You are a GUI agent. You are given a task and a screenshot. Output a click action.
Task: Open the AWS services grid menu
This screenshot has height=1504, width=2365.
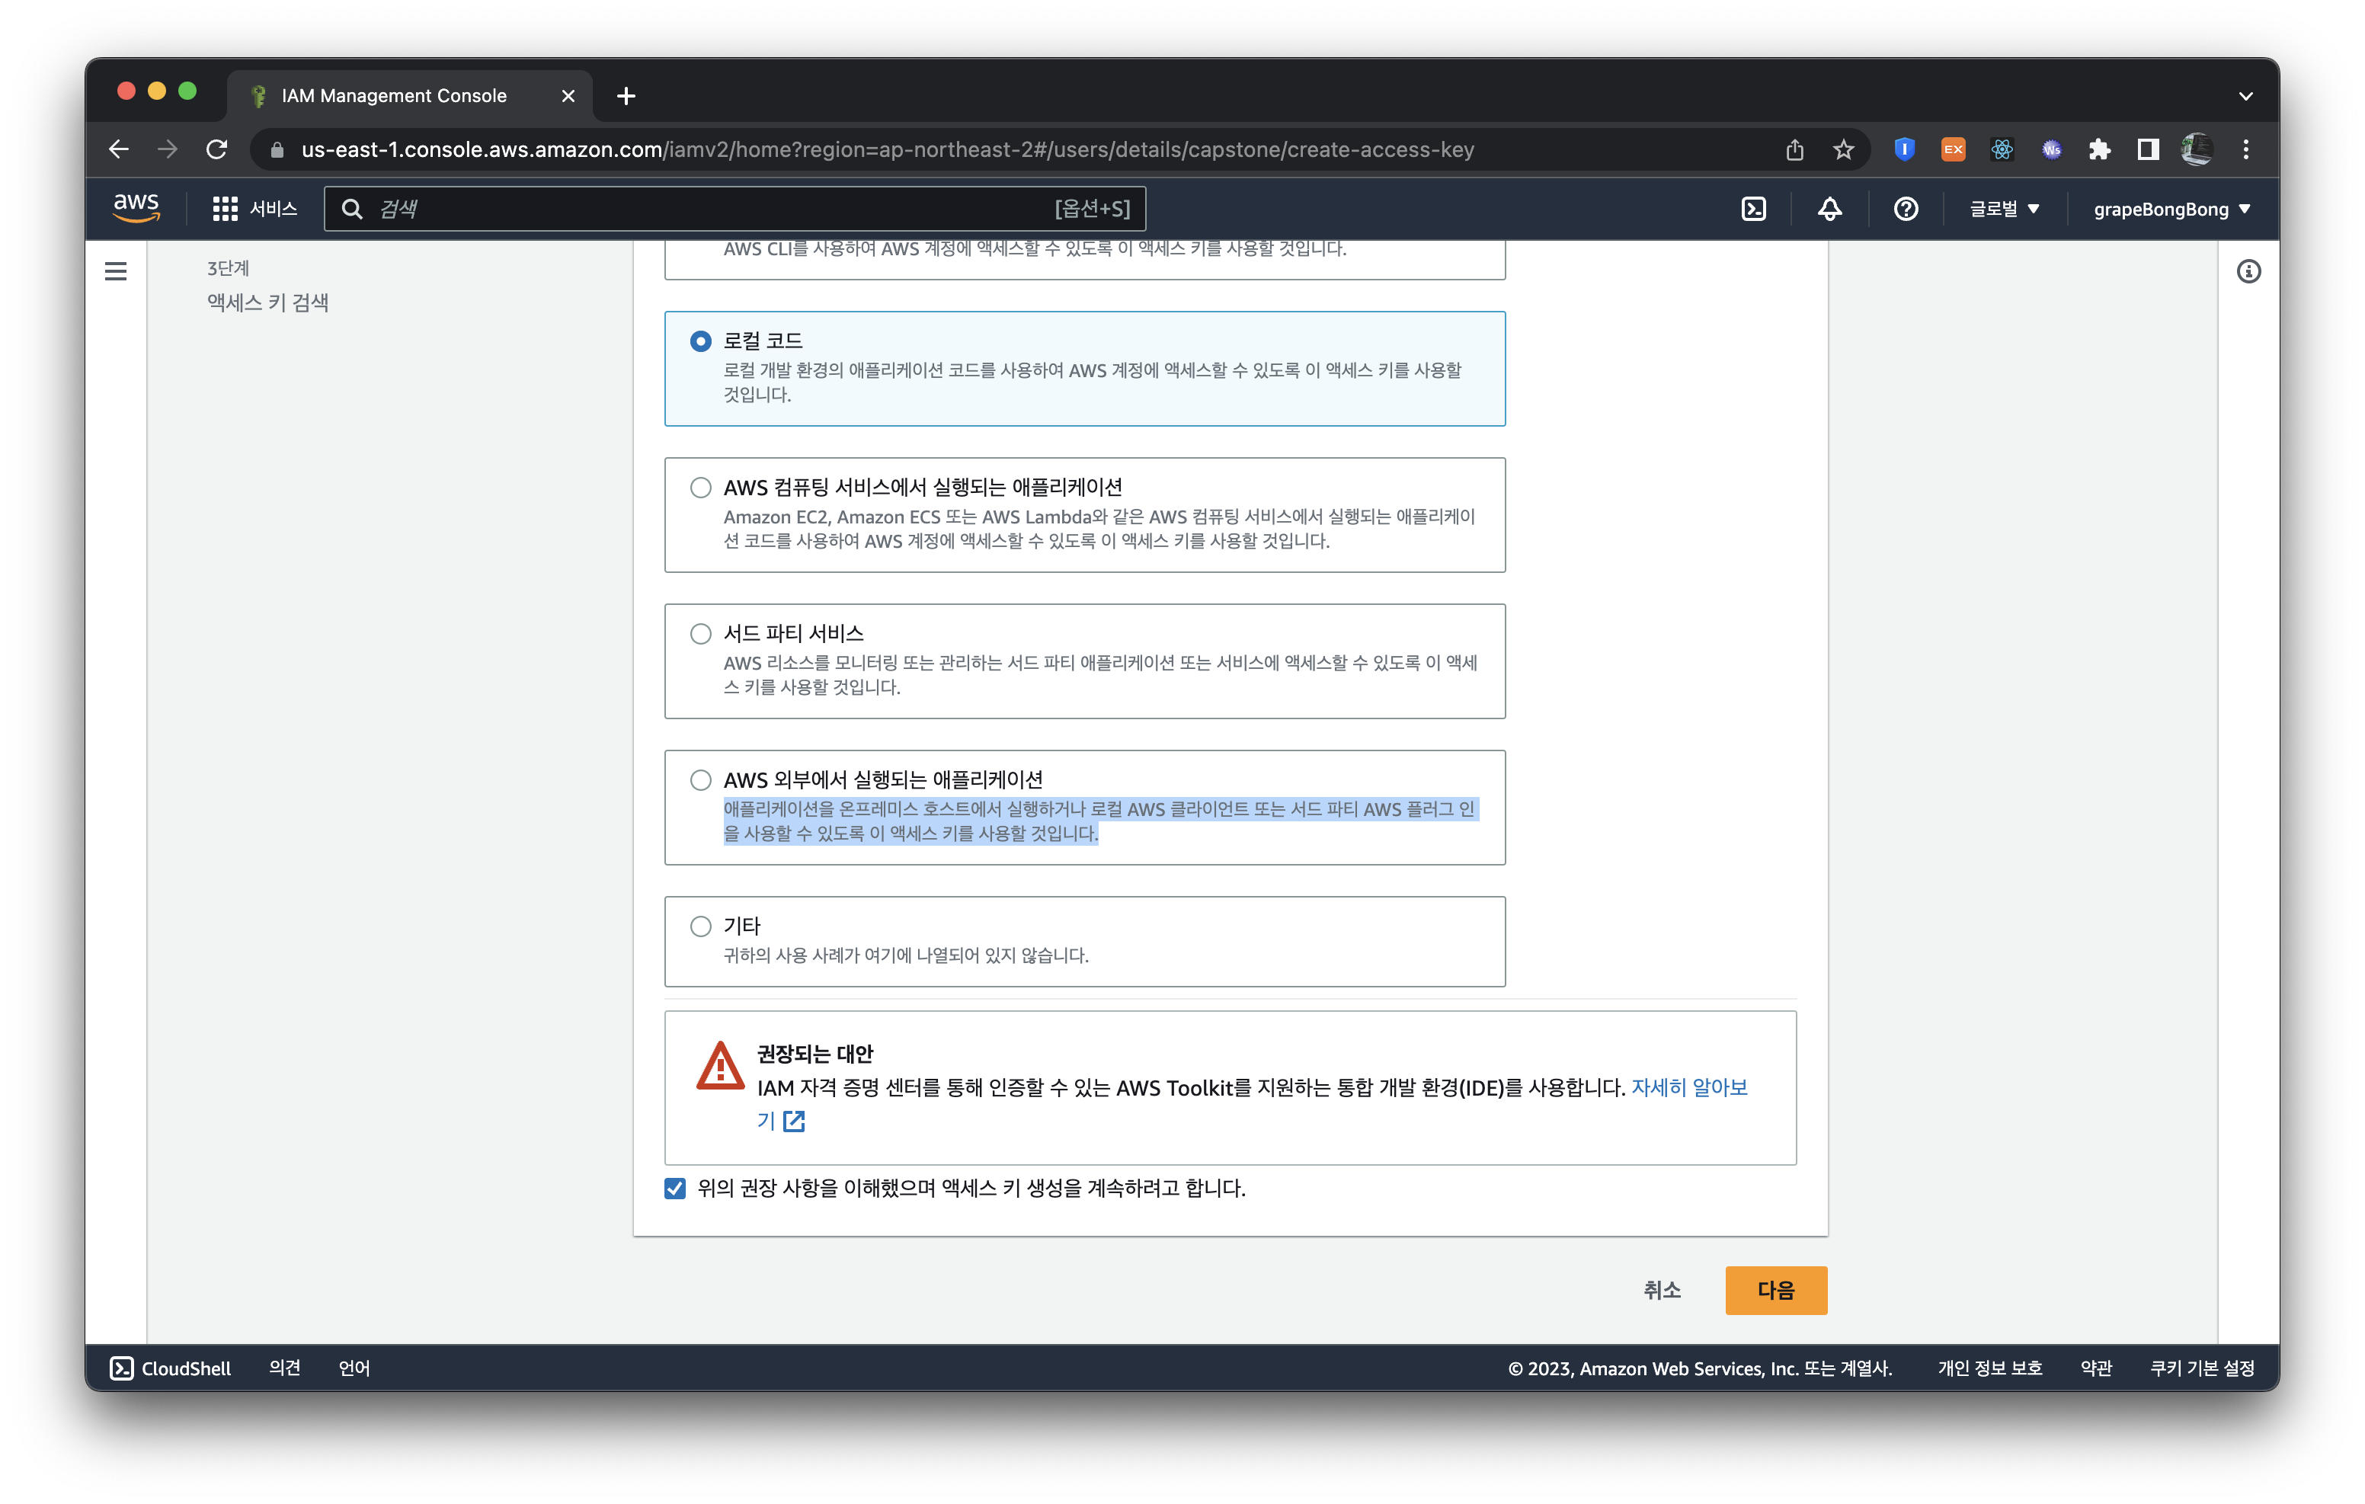225,210
